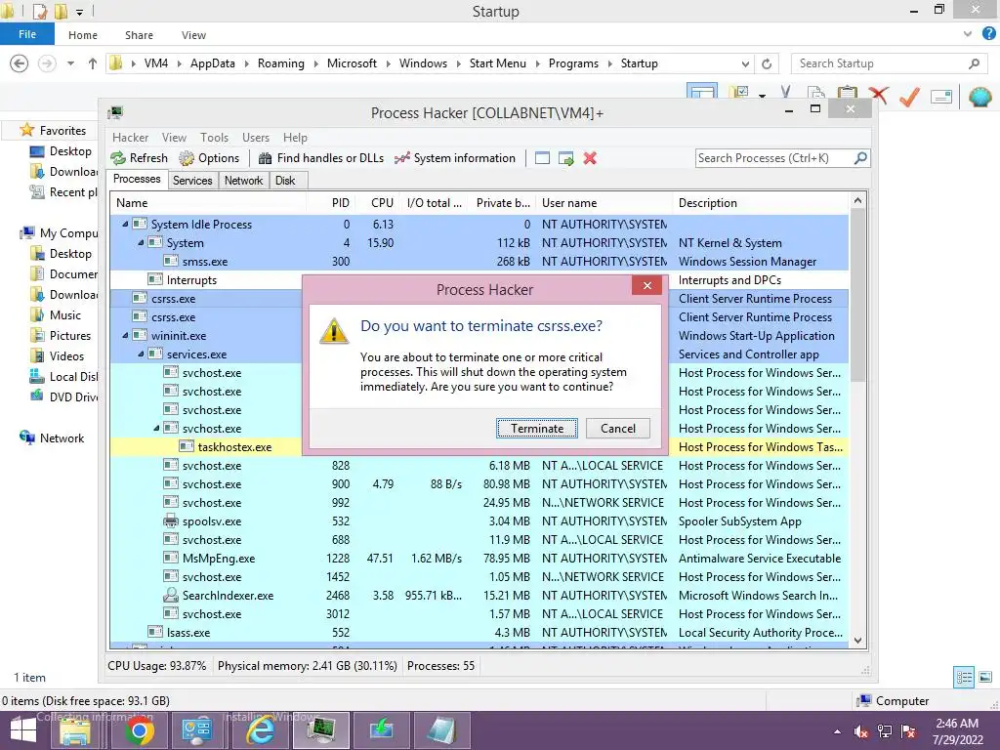Select the Processes tab

click(x=137, y=180)
